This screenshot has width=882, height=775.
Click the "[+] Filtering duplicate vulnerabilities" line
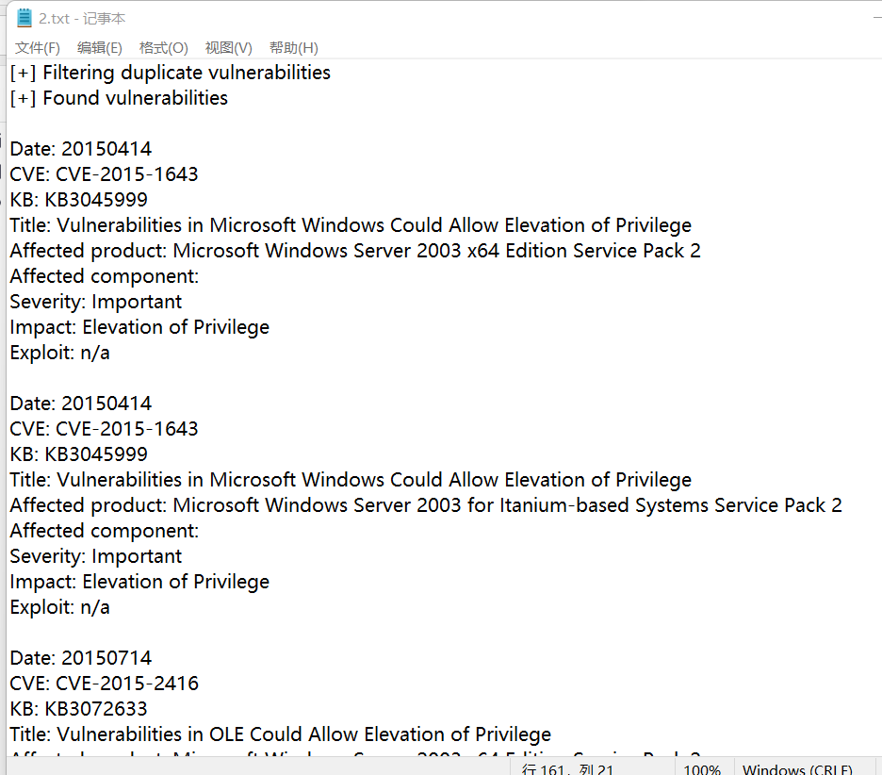(x=170, y=73)
